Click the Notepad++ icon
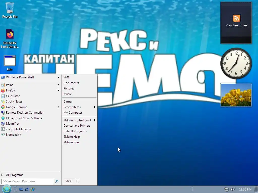 click(x=3, y=135)
